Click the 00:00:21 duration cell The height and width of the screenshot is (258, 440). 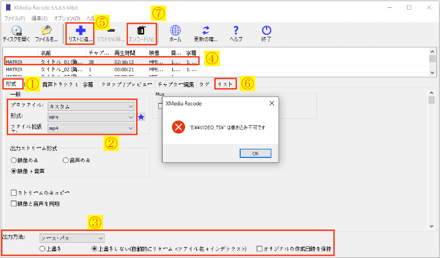(124, 69)
